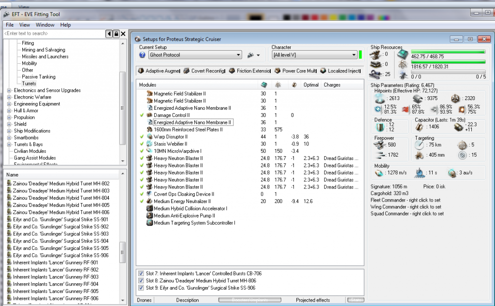Image resolution: width=495 pixels, height=306 pixels.
Task: Switch to the Description tab
Action: tap(188, 300)
